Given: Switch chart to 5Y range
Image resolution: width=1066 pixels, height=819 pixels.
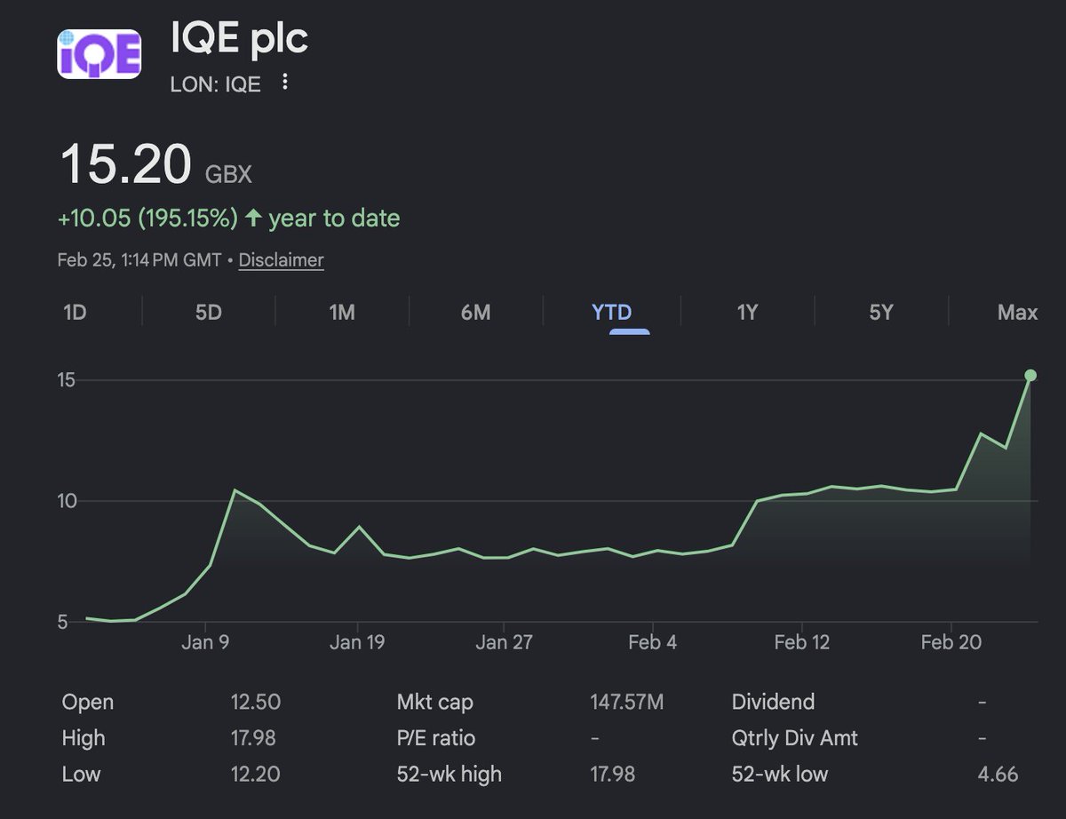Looking at the screenshot, I should point(880,313).
